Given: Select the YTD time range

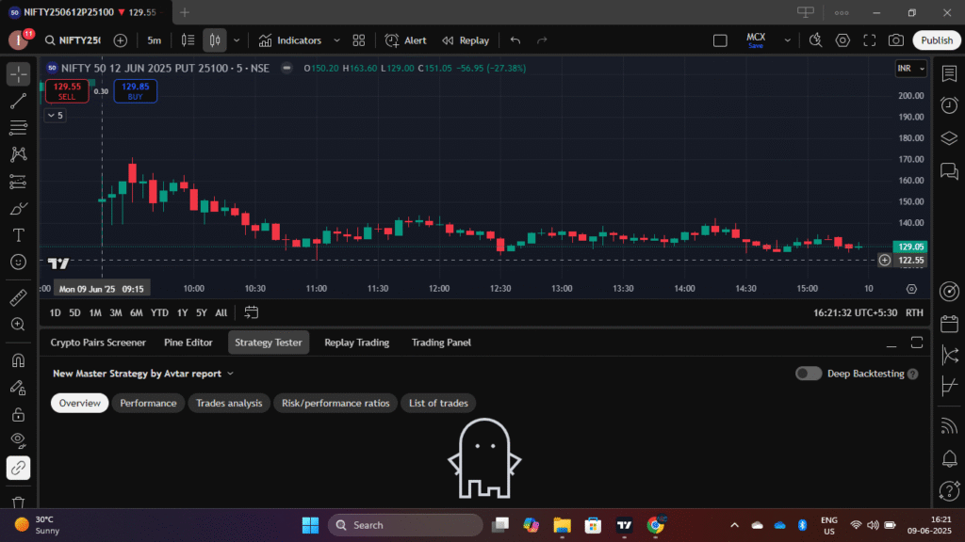Looking at the screenshot, I should (159, 312).
